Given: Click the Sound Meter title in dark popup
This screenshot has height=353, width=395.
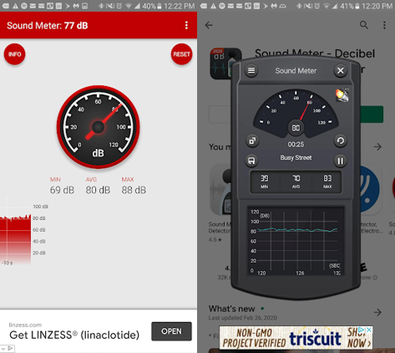Looking at the screenshot, I should [x=296, y=71].
